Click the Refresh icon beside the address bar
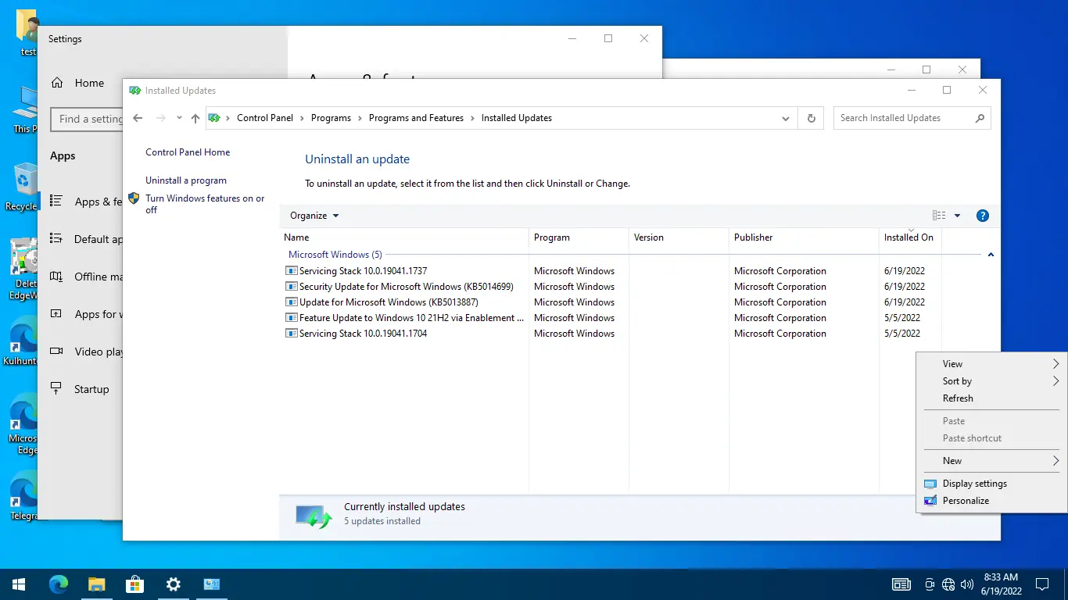 (x=811, y=118)
